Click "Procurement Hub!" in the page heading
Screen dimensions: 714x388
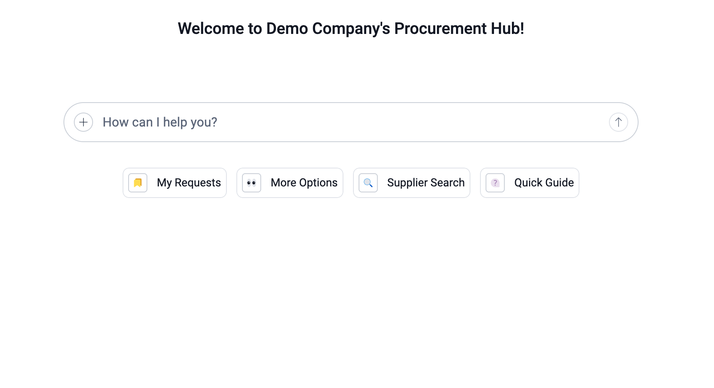point(459,29)
